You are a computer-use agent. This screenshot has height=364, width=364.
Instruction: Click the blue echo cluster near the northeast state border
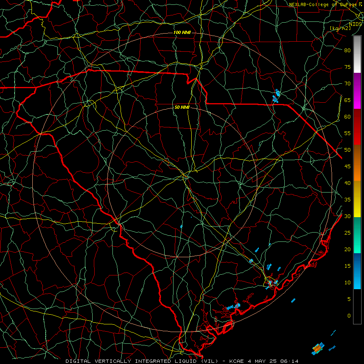[x=276, y=96]
